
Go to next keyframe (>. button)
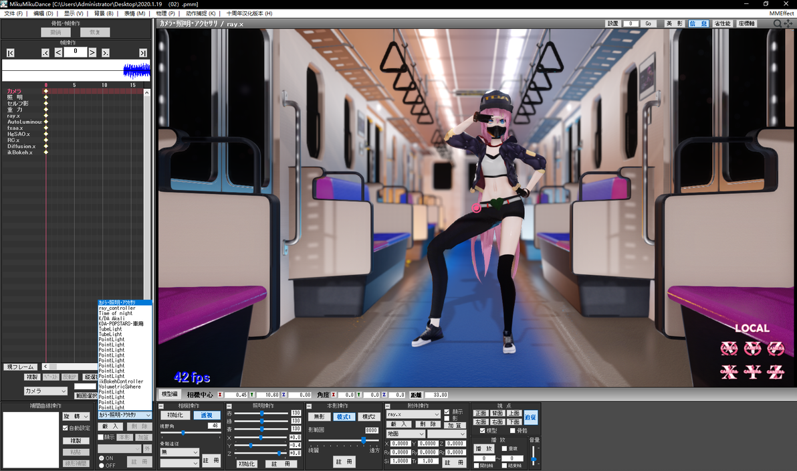click(105, 53)
